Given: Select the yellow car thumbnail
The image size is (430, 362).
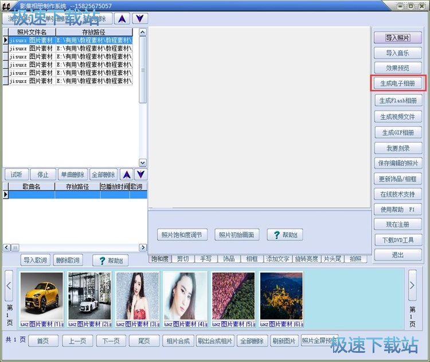Looking at the screenshot, I should click(x=42, y=296).
